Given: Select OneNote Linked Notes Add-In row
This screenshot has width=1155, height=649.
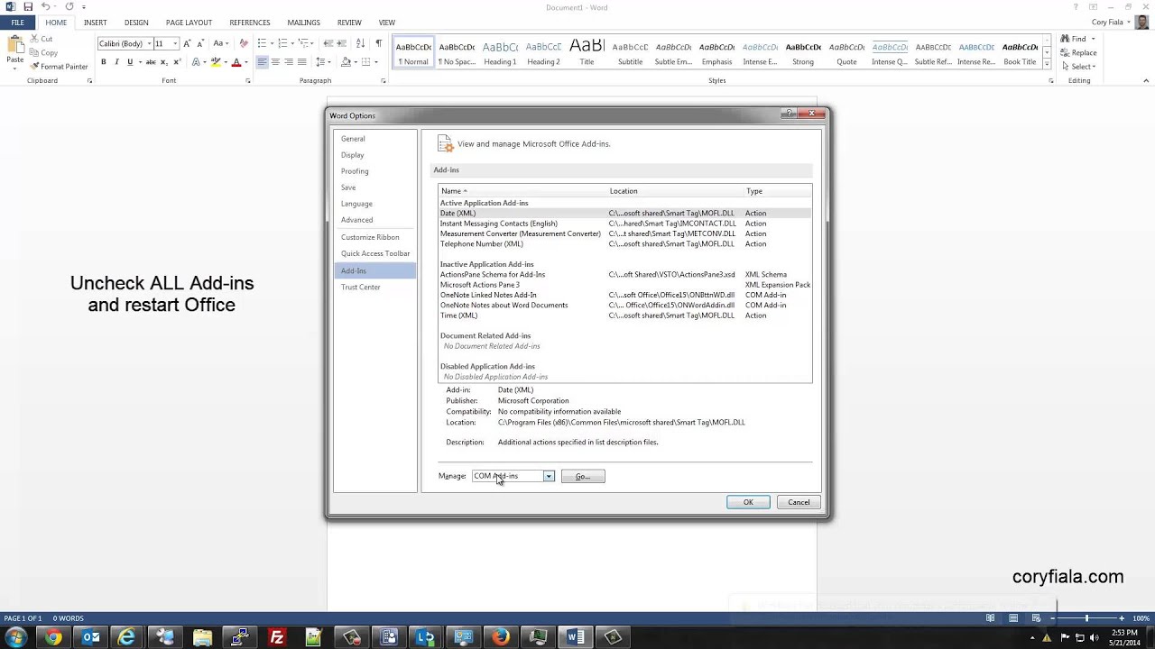Looking at the screenshot, I should (x=624, y=295).
